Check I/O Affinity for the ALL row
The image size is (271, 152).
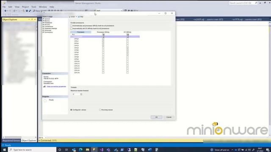[128, 35]
